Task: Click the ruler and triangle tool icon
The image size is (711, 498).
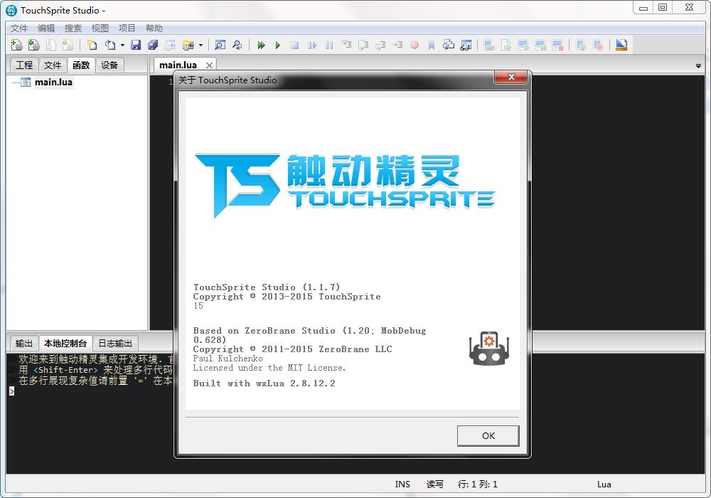Action: pyautogui.click(x=621, y=45)
